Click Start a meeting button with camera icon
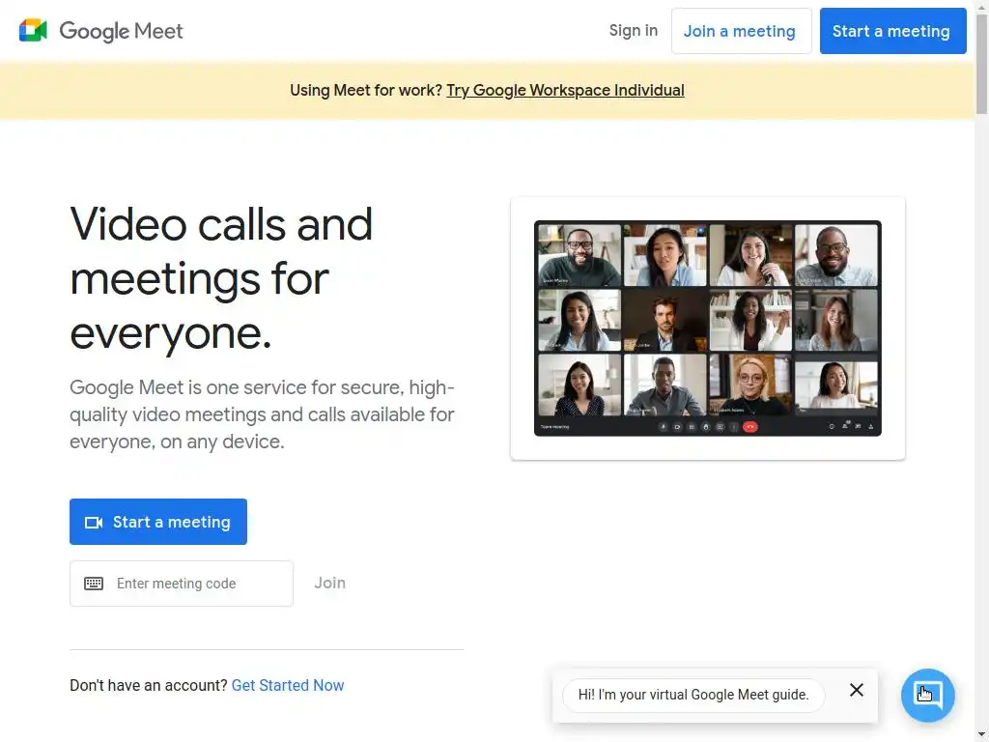Viewport: 989px width, 742px height. 158,522
